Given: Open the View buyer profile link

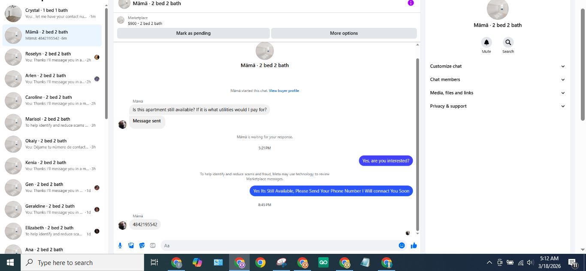Looking at the screenshot, I should (x=284, y=91).
